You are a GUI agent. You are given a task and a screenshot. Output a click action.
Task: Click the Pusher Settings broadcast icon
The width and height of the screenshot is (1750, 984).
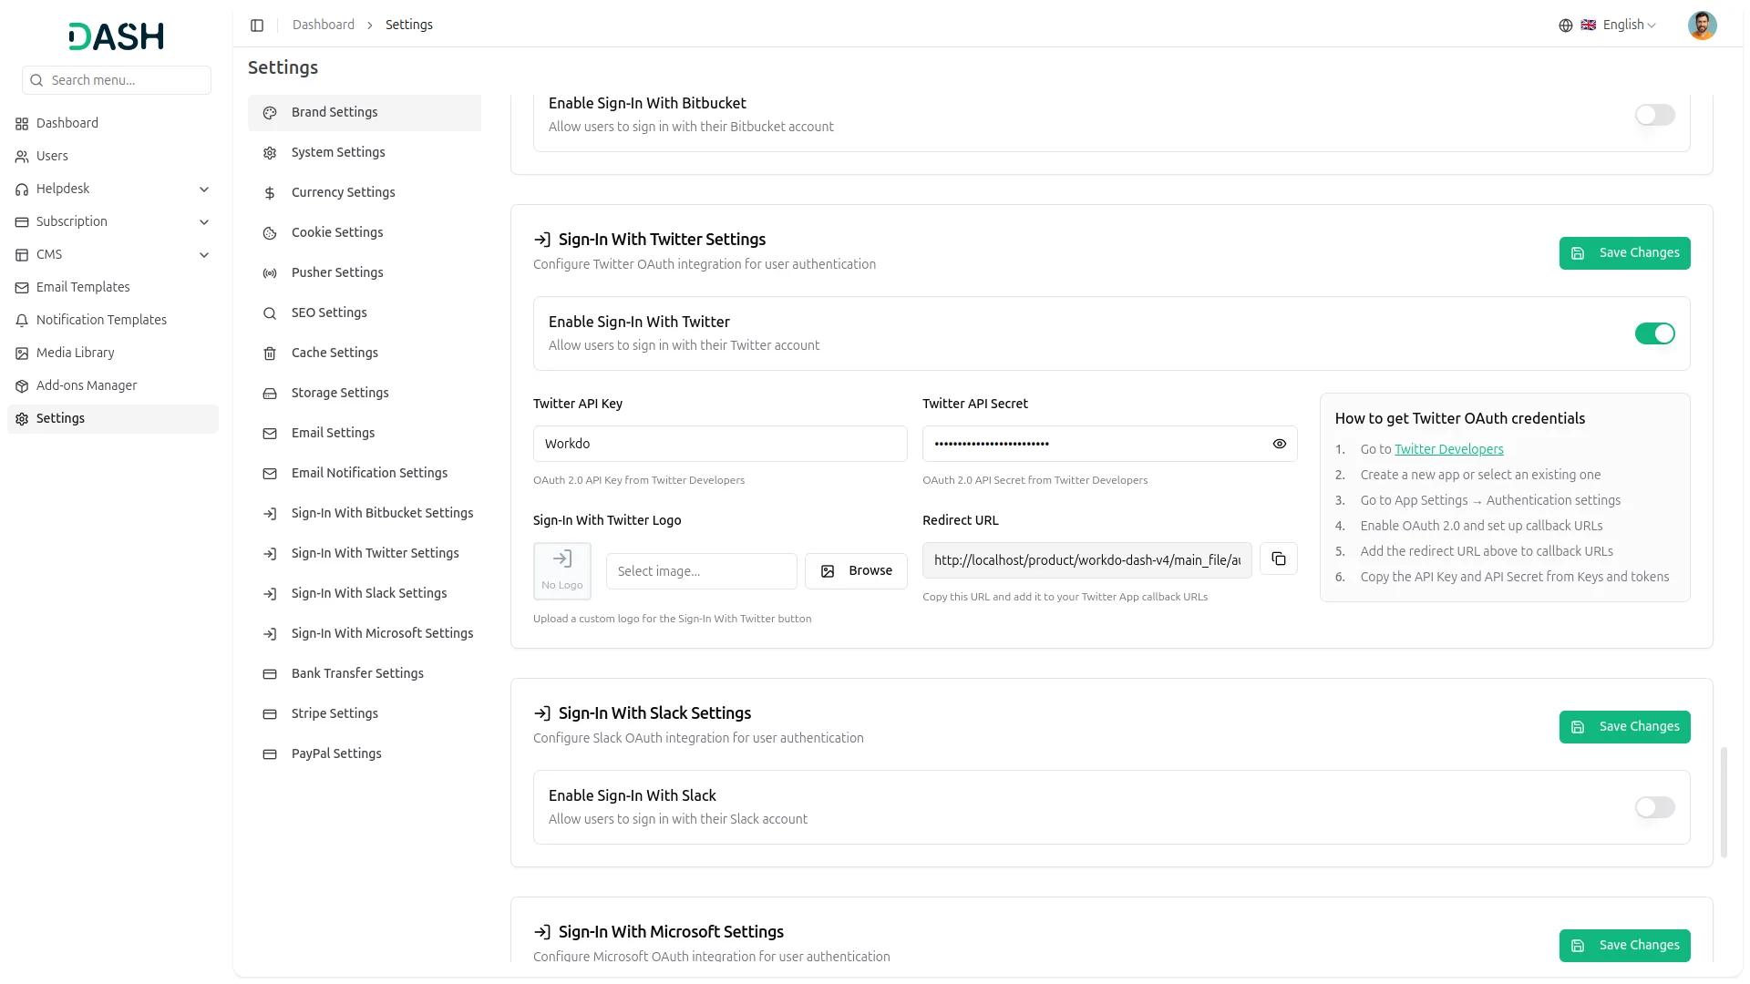pyautogui.click(x=270, y=273)
